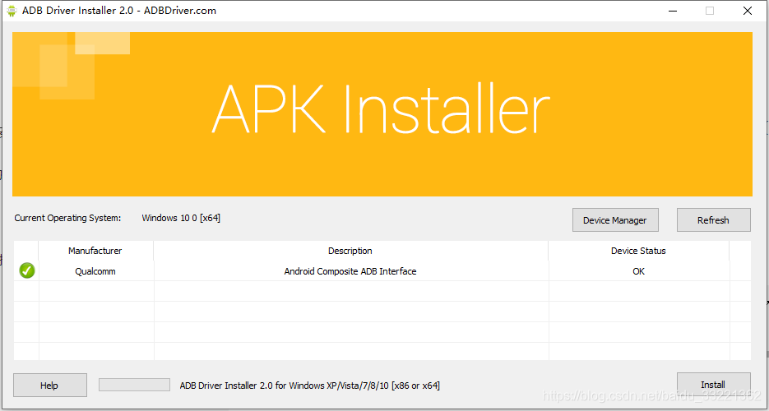Click the Device Status column header

click(638, 251)
